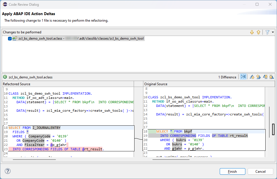This screenshot has width=277, height=179.
Task: Click the 'Changes to be performed' label
Action: [22, 32]
